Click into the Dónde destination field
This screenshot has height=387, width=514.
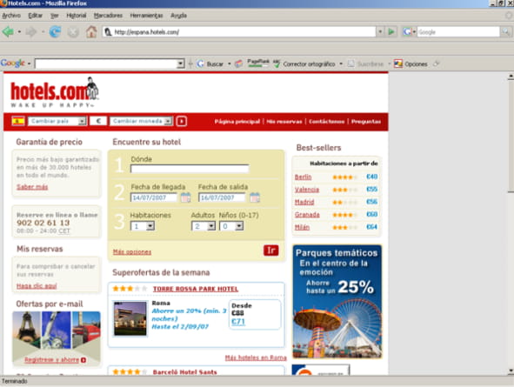[190, 169]
